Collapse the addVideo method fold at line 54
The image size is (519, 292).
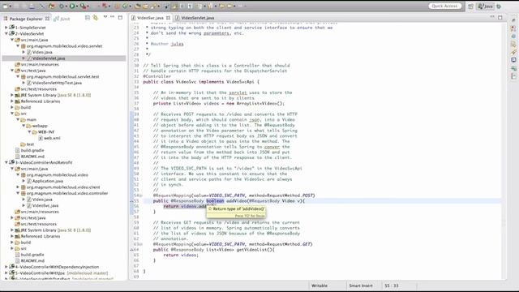pos(141,195)
